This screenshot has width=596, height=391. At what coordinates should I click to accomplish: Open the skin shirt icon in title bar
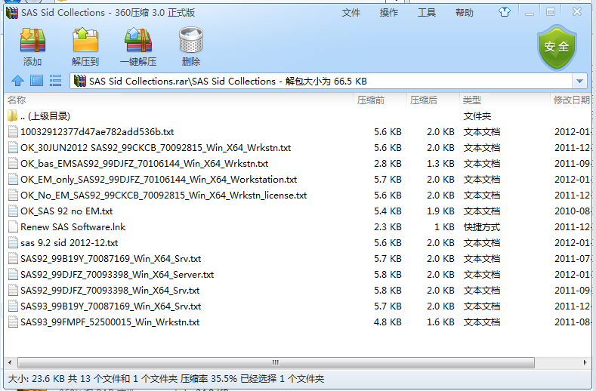[x=505, y=12]
